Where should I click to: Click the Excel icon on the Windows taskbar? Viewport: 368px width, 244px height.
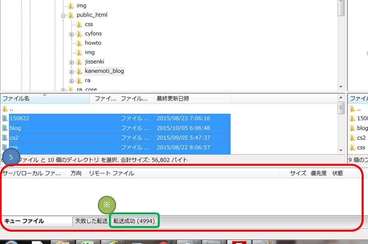click(x=86, y=241)
